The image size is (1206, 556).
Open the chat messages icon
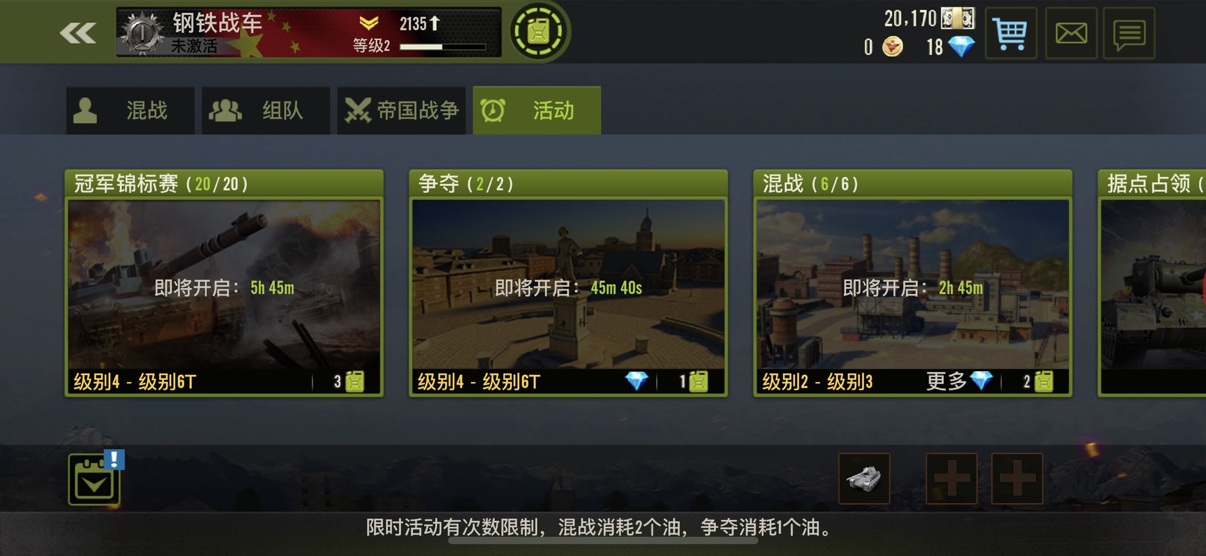click(1129, 33)
